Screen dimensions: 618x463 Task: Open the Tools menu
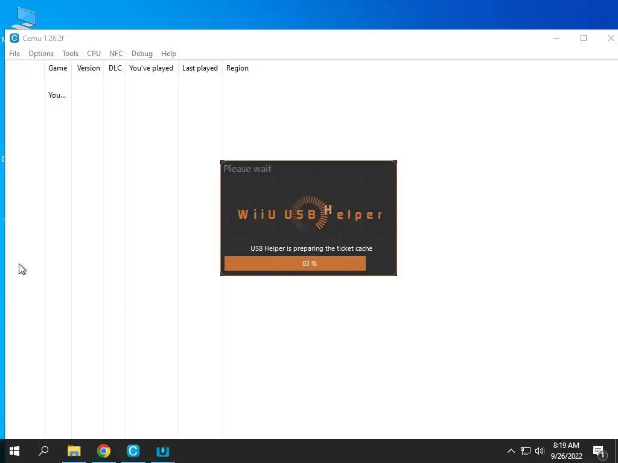[70, 54]
